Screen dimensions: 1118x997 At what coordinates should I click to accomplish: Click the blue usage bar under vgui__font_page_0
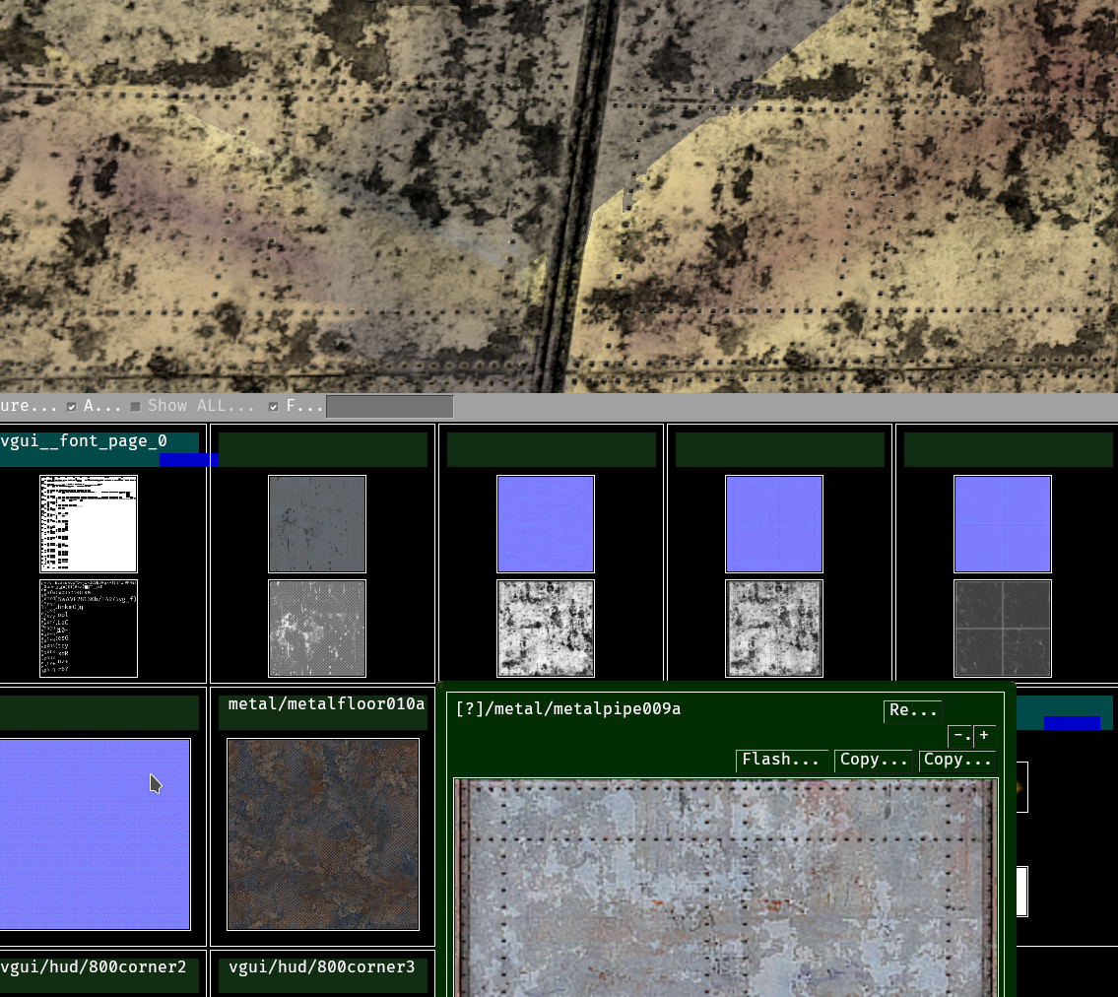(x=187, y=459)
